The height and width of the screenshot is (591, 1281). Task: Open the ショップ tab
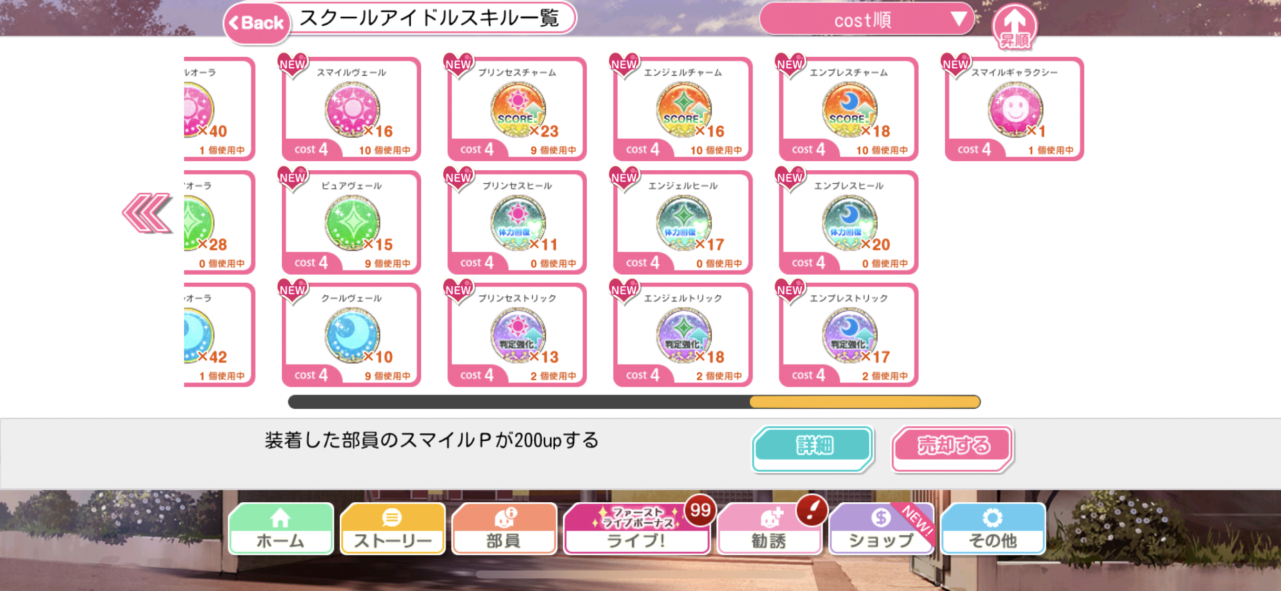click(x=881, y=528)
